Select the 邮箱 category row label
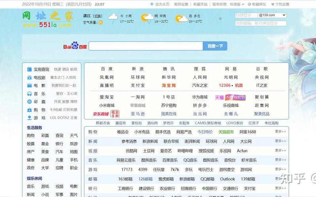The width and height of the screenshot is (316, 197). point(93,179)
